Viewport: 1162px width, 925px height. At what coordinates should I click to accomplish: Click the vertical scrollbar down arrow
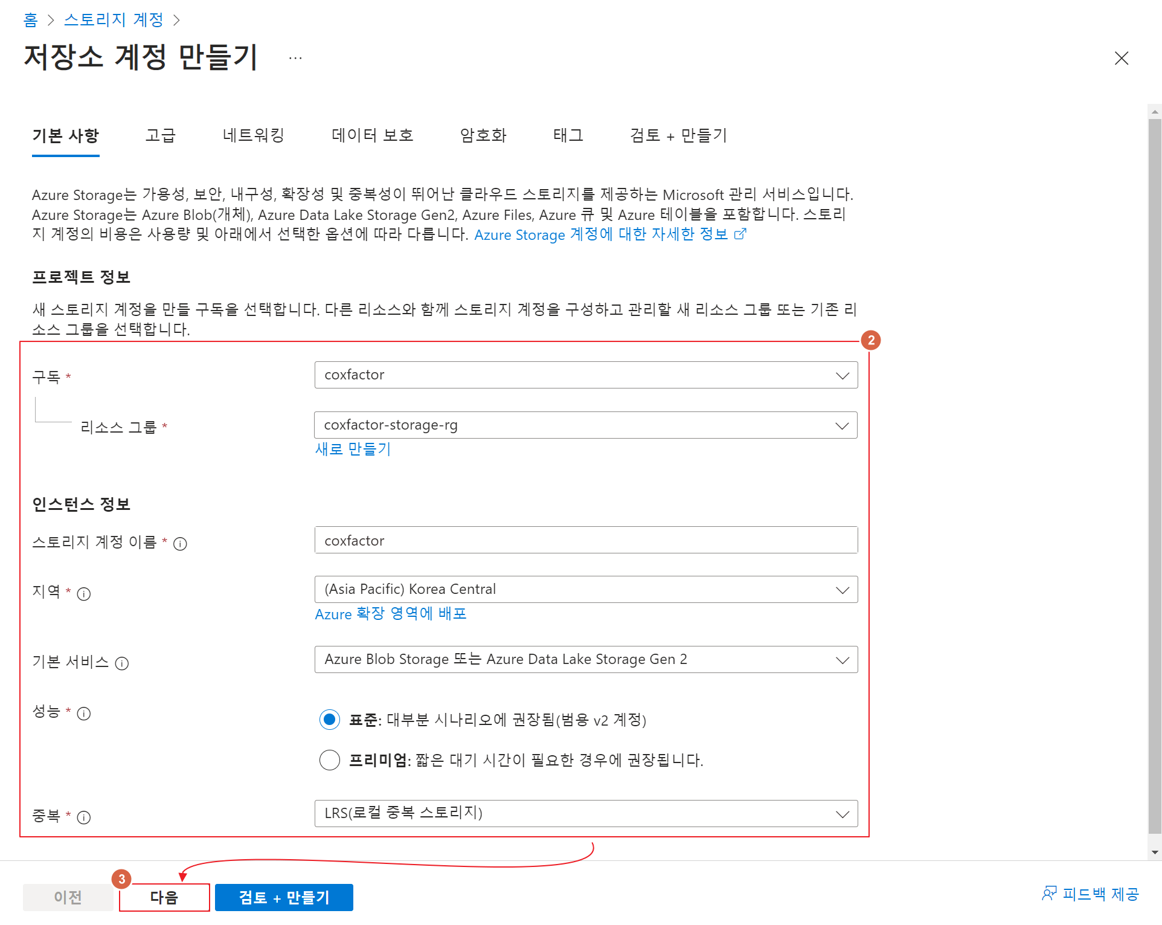[1155, 852]
